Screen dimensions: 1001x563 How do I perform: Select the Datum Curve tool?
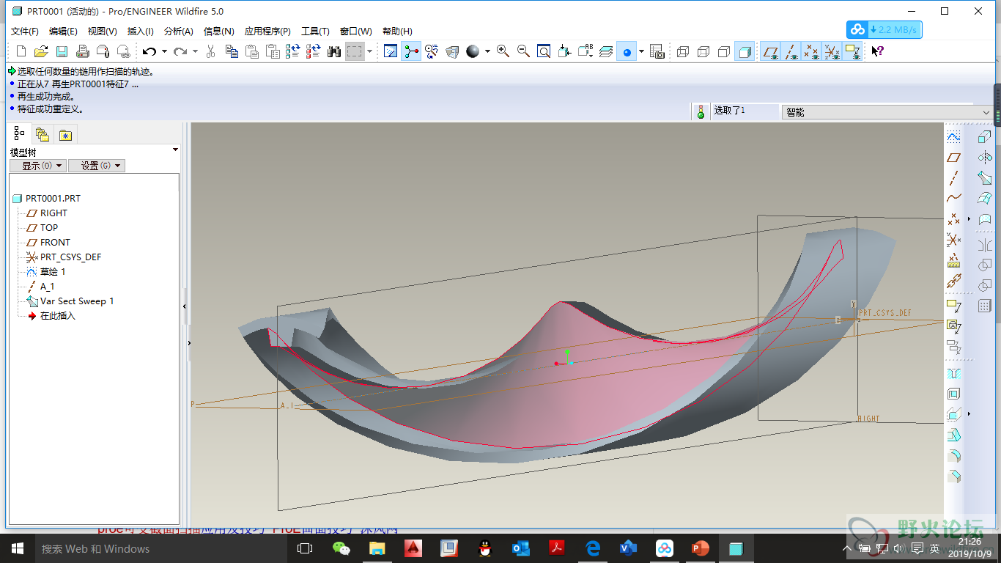click(953, 198)
